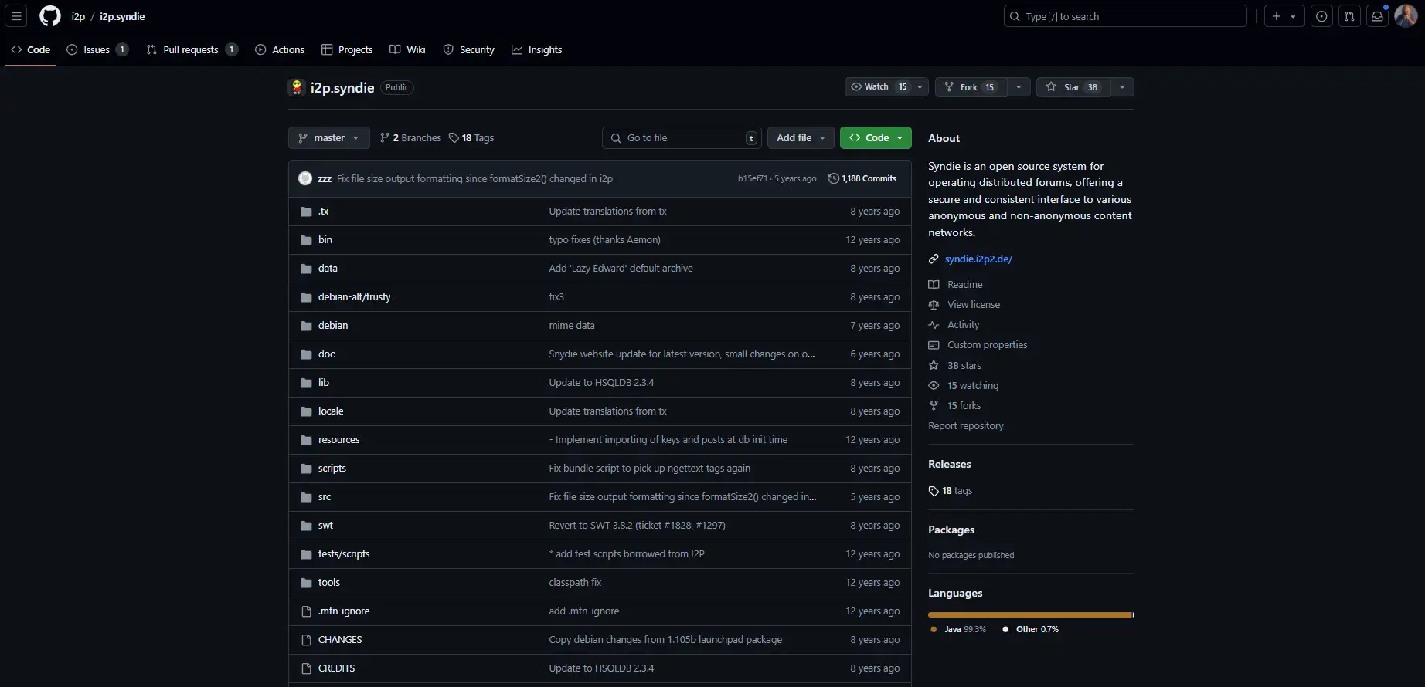Open the issues shortcut icon in header
Screen dimensions: 1425x687
1322,16
